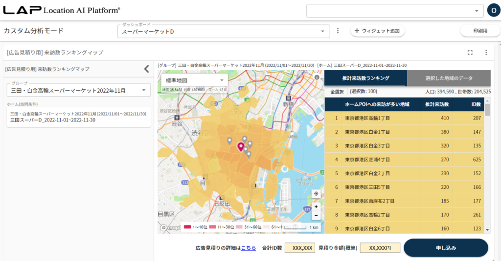Zoom out on the map
The height and width of the screenshot is (261, 501).
click(316, 215)
